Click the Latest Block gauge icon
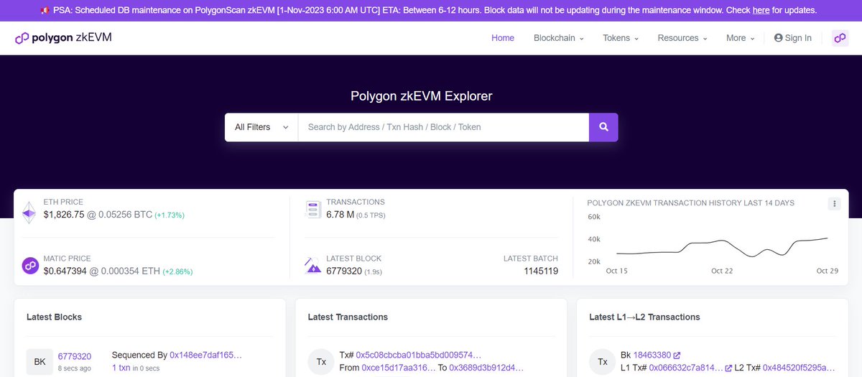Screen dimensions: 862x377 coord(313,265)
